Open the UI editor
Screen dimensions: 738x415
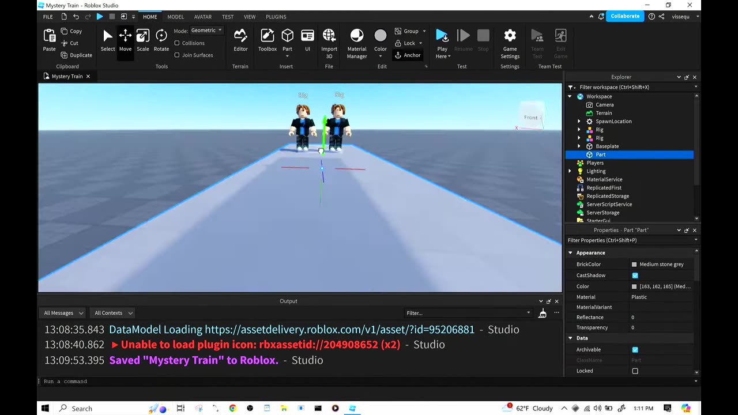[307, 40]
